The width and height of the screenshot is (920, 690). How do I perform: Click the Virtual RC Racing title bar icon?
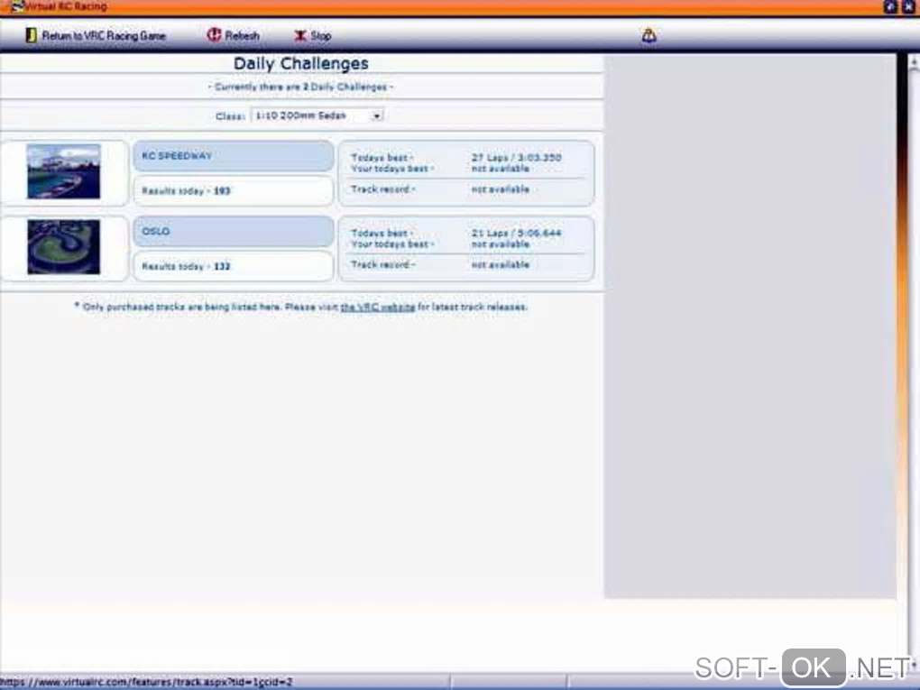[17, 6]
